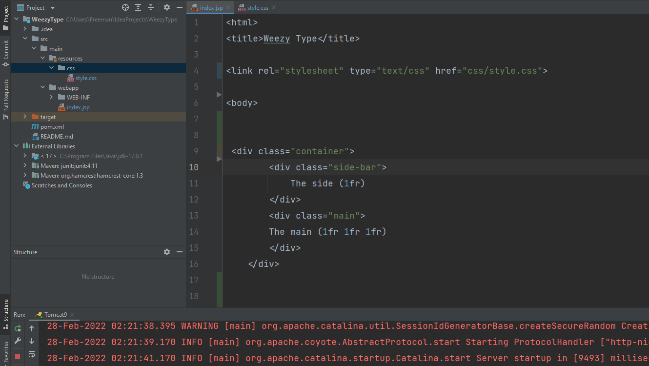The height and width of the screenshot is (366, 649).
Task: Collapse External Libraries node
Action: (x=17, y=146)
